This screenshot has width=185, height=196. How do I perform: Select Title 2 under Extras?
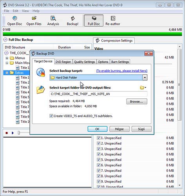[x=23, y=82]
